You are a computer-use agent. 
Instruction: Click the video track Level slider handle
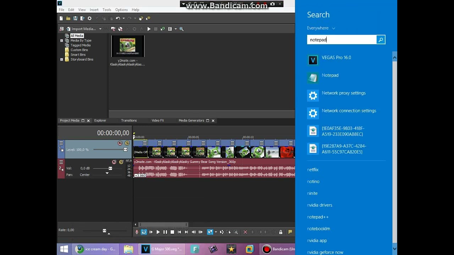125,149
